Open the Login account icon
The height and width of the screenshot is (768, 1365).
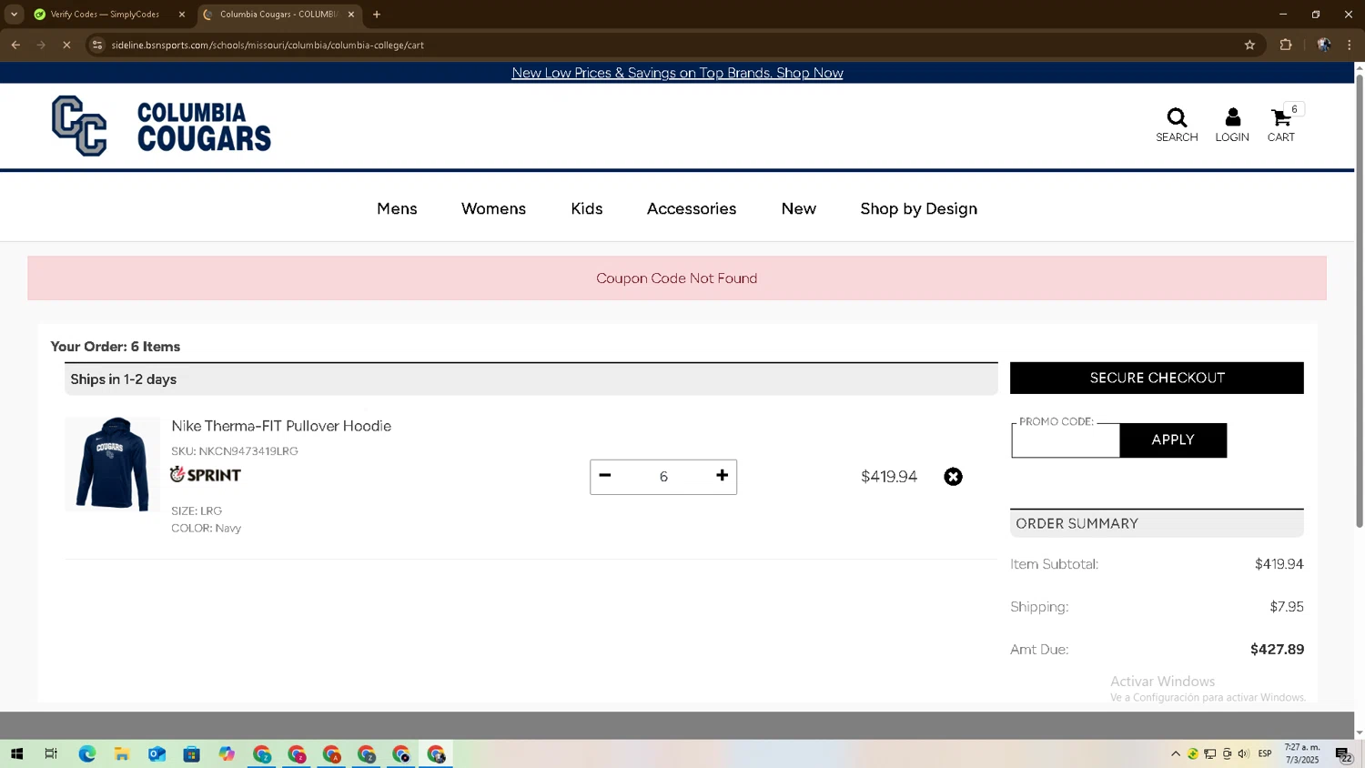[1232, 125]
